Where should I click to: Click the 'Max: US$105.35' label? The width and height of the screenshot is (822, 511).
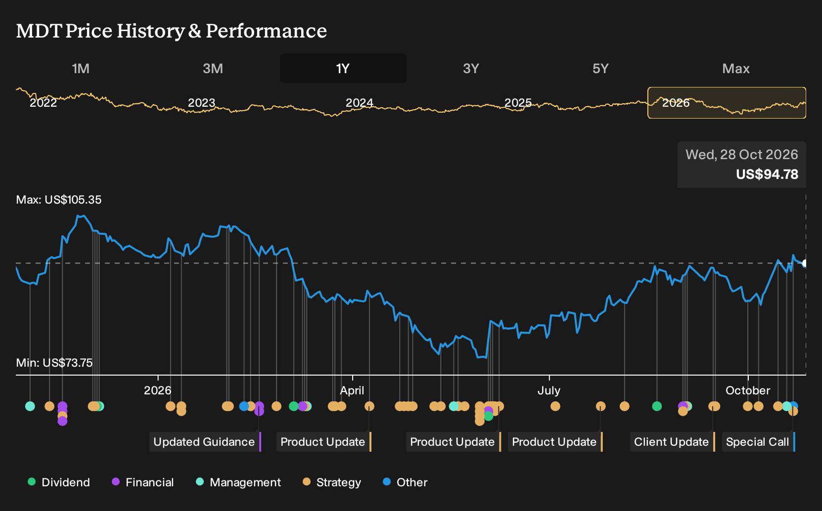click(59, 200)
